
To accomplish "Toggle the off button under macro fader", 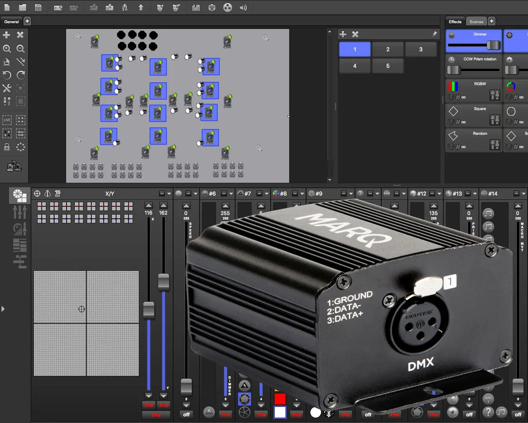I will [518, 414].
